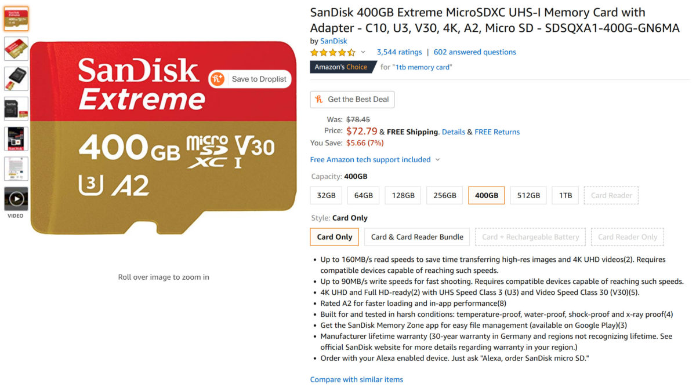
Task: Show the sixth thumbnail document image
Action: (x=16, y=169)
